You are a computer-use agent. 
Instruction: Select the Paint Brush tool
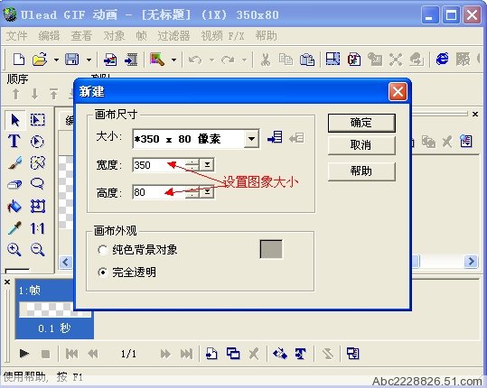pyautogui.click(x=14, y=162)
